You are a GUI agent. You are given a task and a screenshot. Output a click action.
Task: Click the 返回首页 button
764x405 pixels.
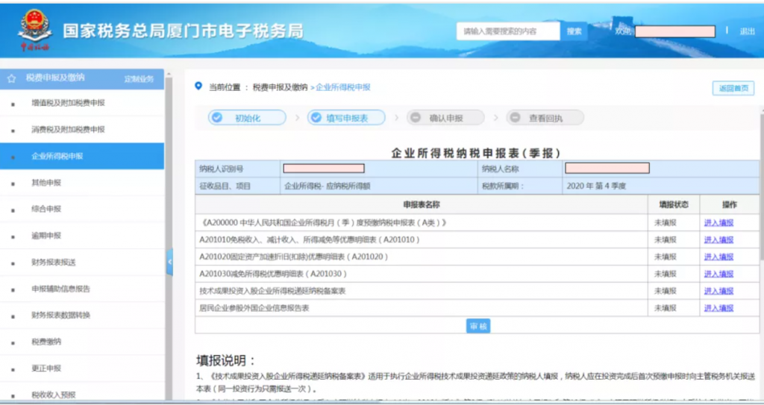click(733, 88)
